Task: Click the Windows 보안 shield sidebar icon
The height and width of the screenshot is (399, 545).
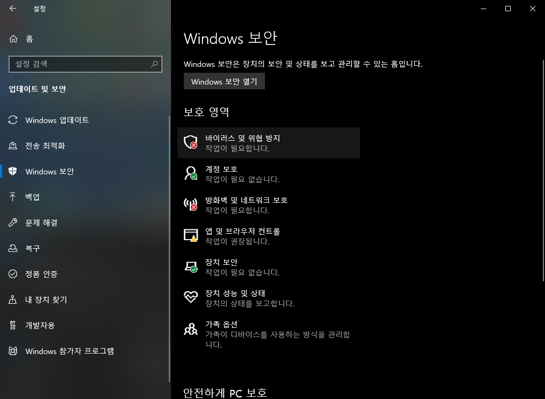Action: tap(13, 171)
